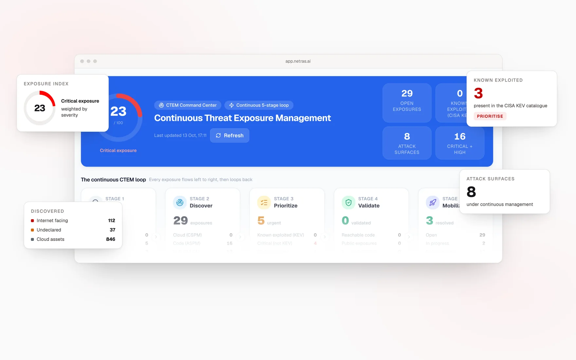Click the Exposure Index donut gauge in white card
The height and width of the screenshot is (360, 576).
[x=40, y=108]
